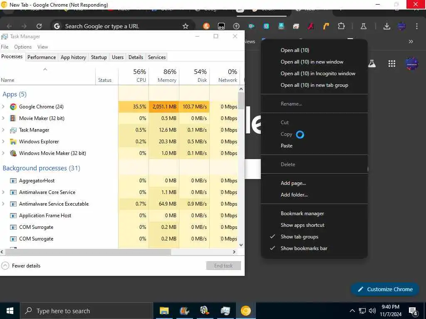The image size is (426, 319).
Task: Sort processes by the Memory column
Action: click(x=164, y=76)
